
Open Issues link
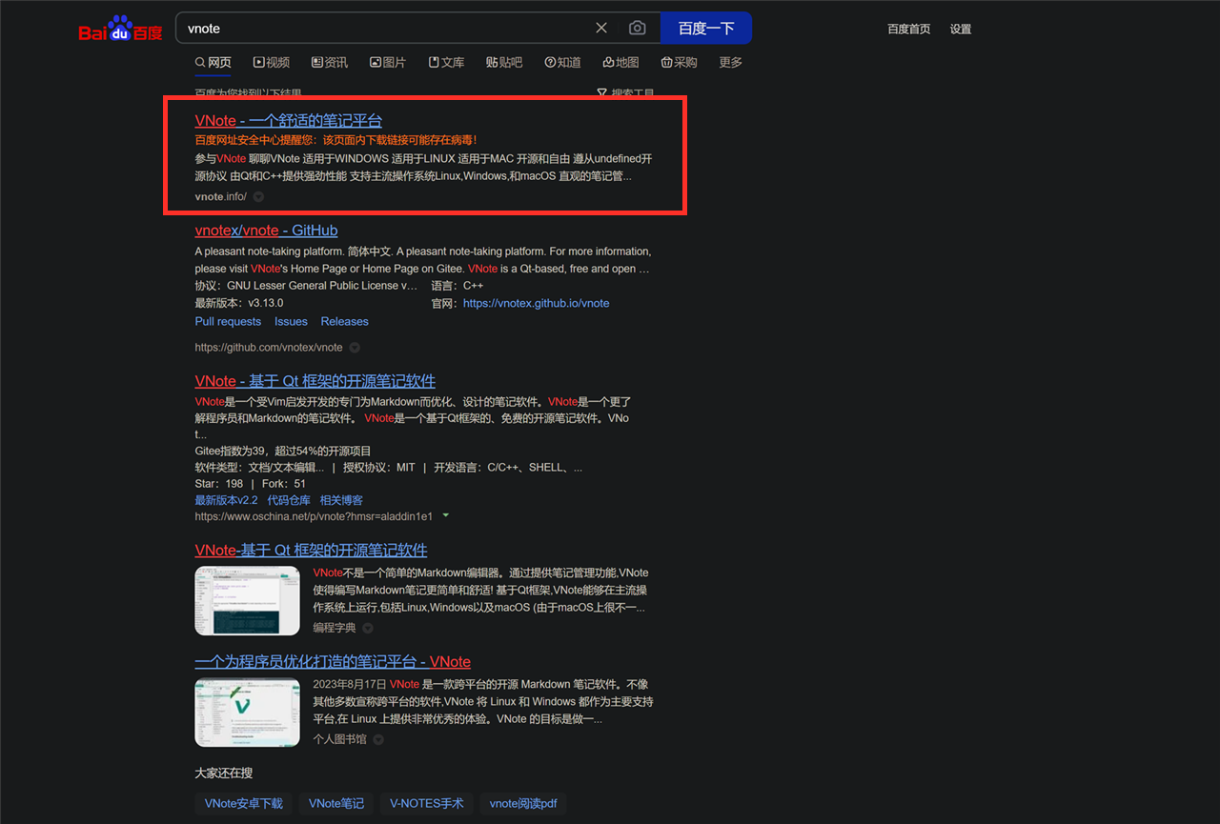coord(291,322)
